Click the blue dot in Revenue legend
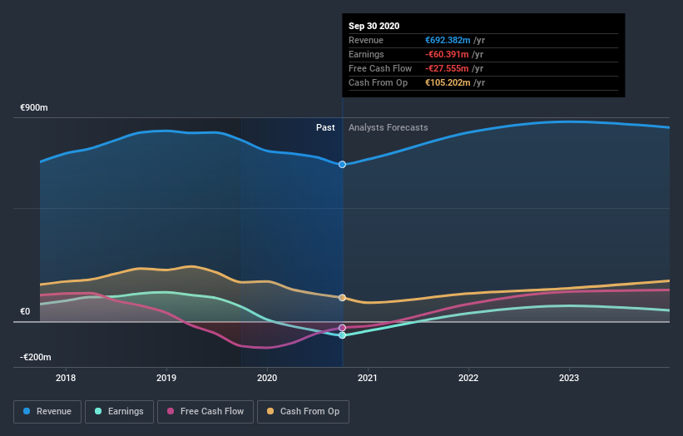 27,411
